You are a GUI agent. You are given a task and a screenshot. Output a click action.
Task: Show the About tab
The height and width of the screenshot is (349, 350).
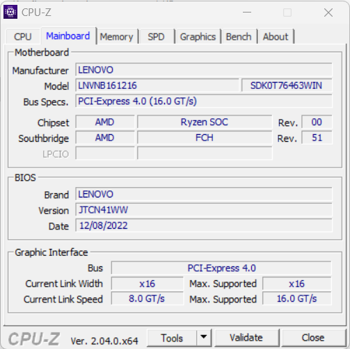click(x=276, y=37)
